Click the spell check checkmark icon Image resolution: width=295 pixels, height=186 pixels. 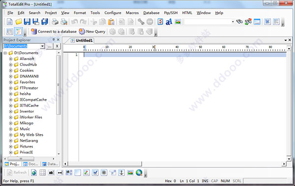(160, 22)
